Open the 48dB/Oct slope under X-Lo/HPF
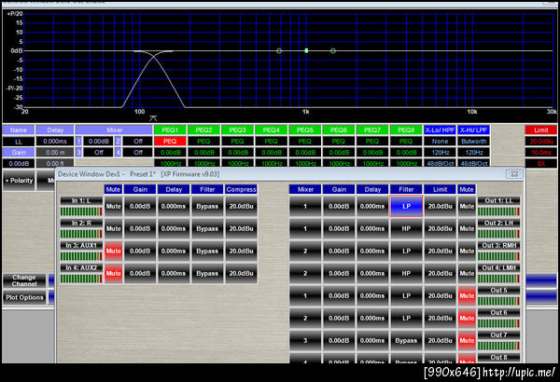Viewport: 560px width, 382px height. tap(440, 163)
